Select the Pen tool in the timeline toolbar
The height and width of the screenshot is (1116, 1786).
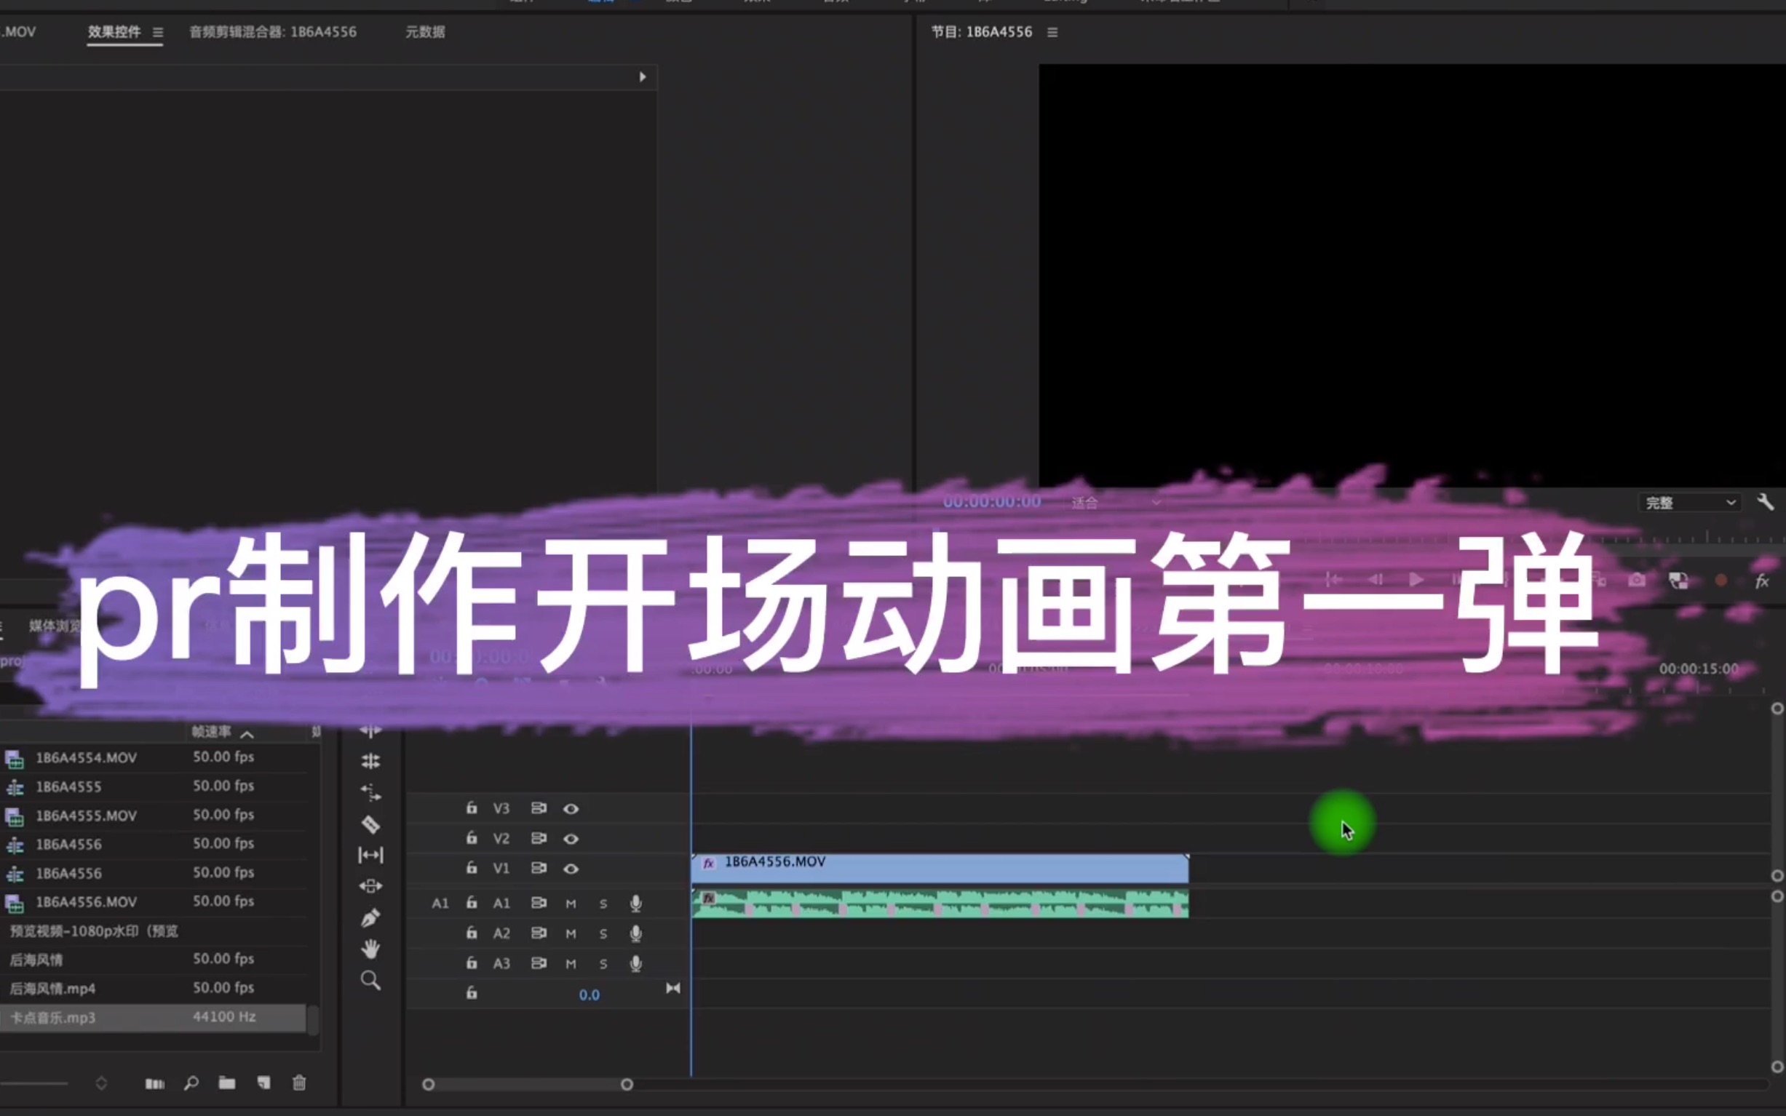point(371,916)
